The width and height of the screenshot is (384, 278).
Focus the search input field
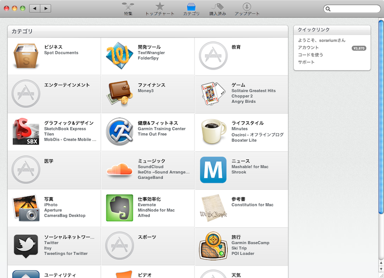pos(352,9)
